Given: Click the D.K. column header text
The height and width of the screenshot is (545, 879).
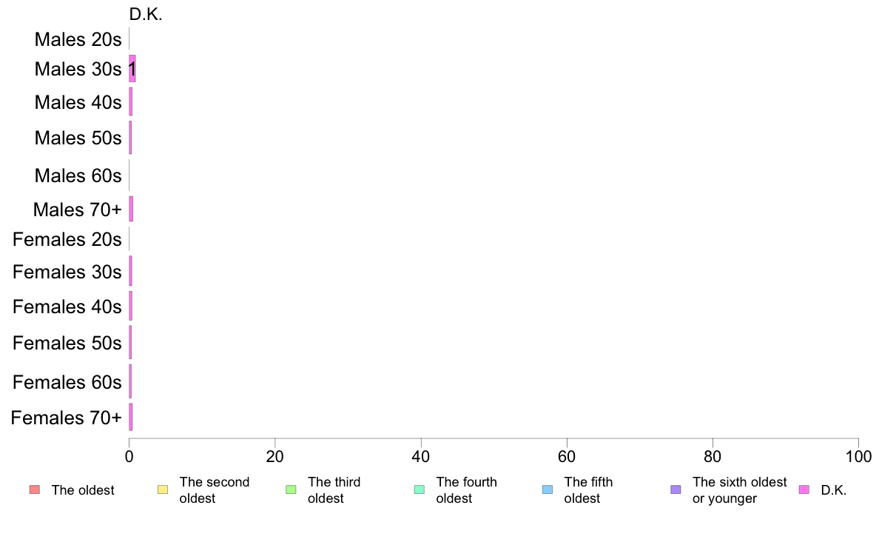Looking at the screenshot, I should pyautogui.click(x=146, y=15).
